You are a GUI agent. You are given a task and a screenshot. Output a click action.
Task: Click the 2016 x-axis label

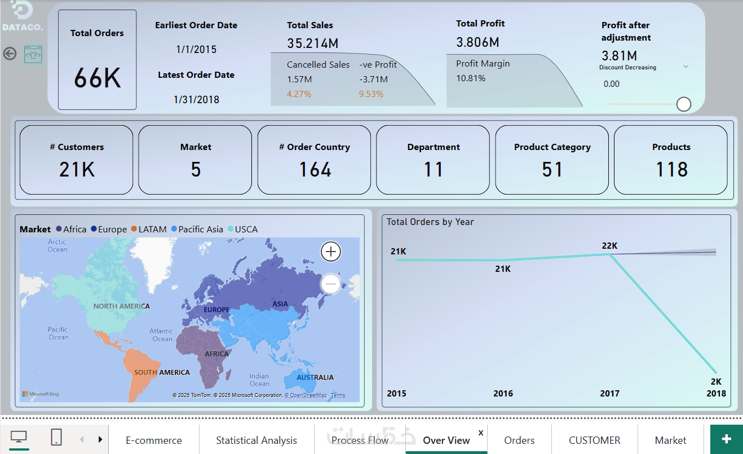click(503, 394)
